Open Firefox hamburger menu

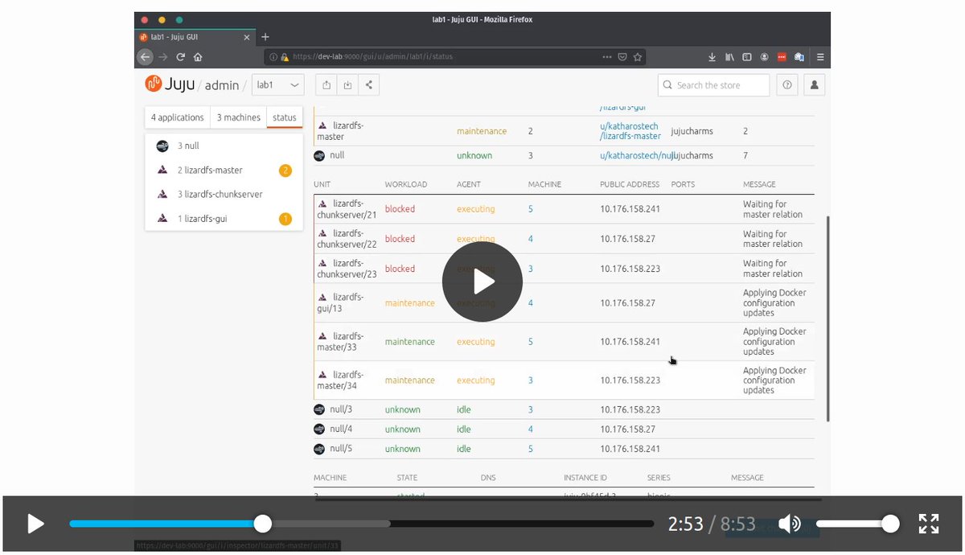(x=820, y=57)
